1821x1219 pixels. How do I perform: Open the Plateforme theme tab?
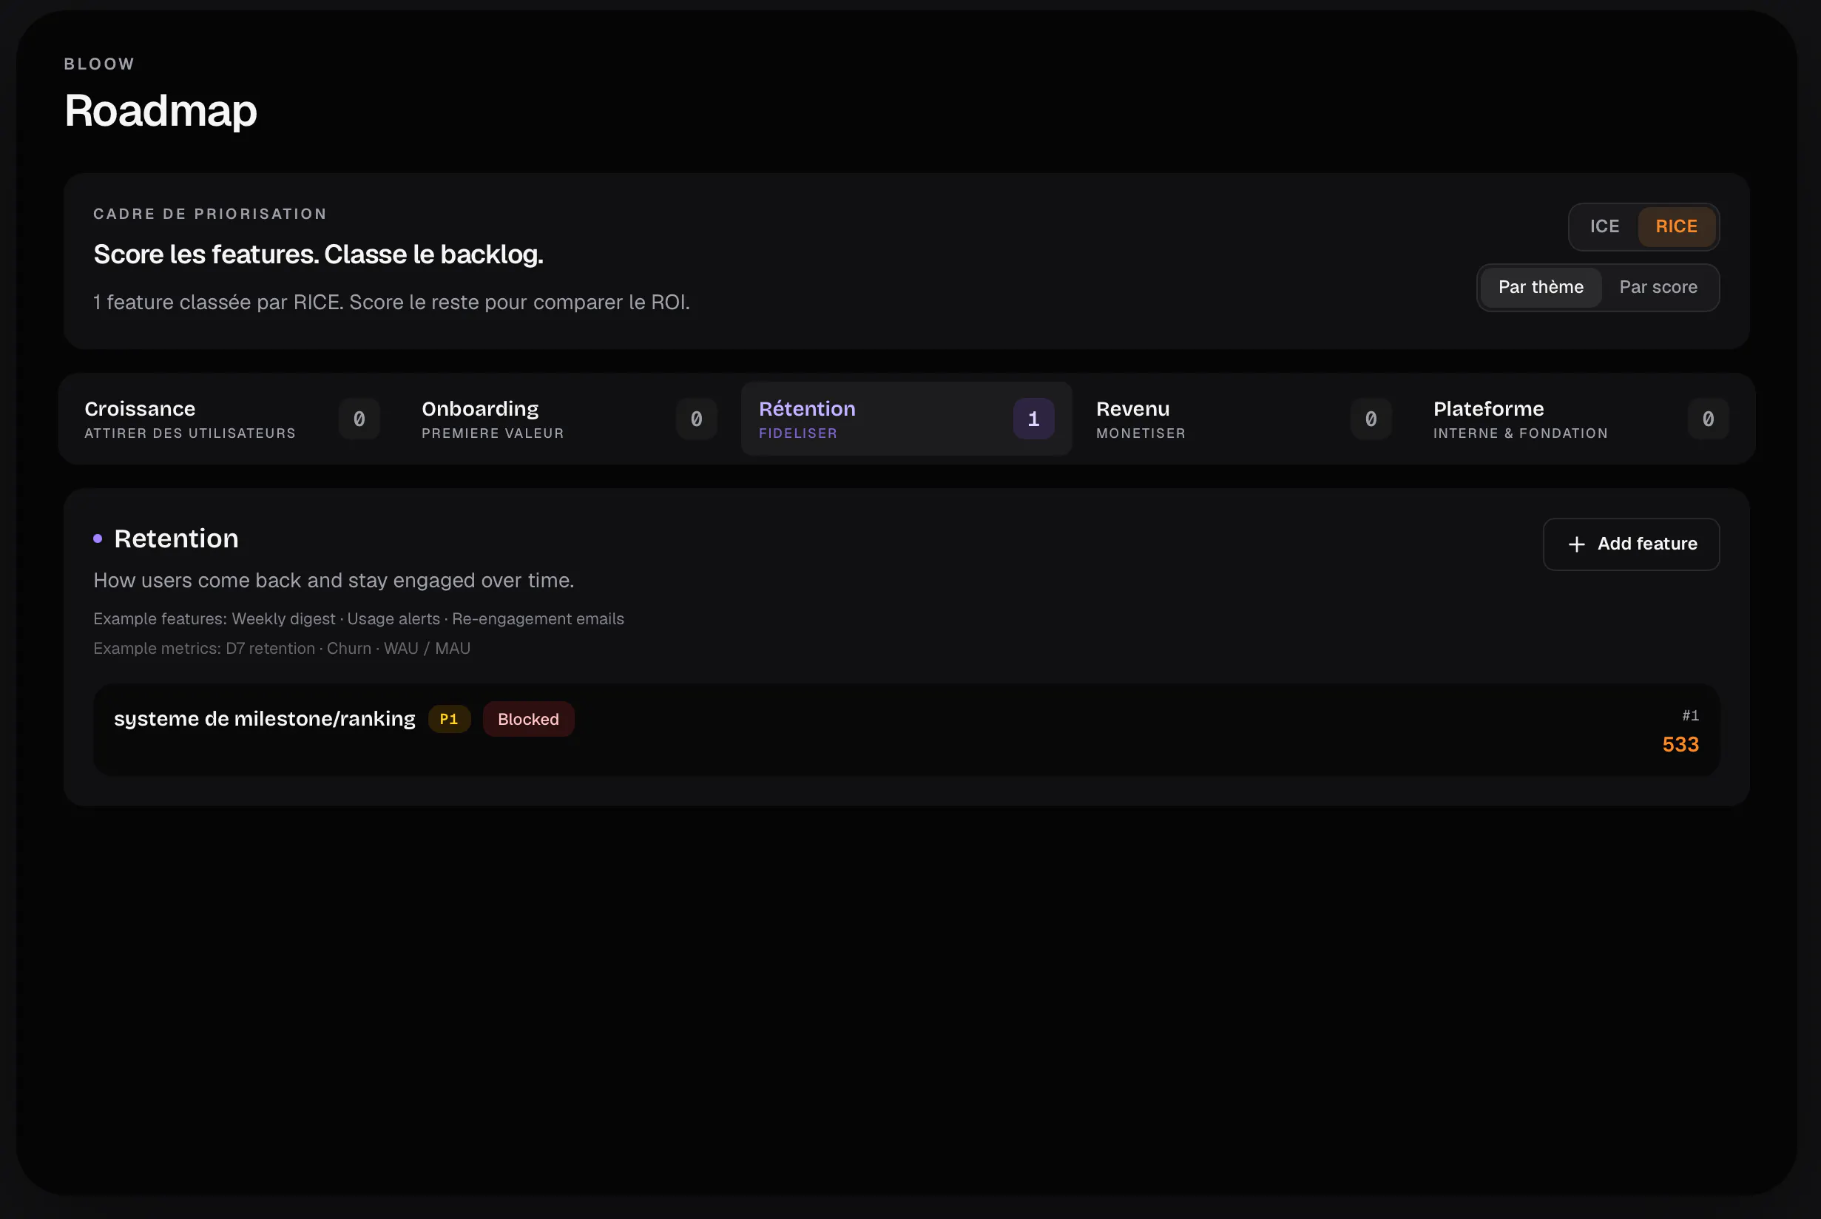1581,419
